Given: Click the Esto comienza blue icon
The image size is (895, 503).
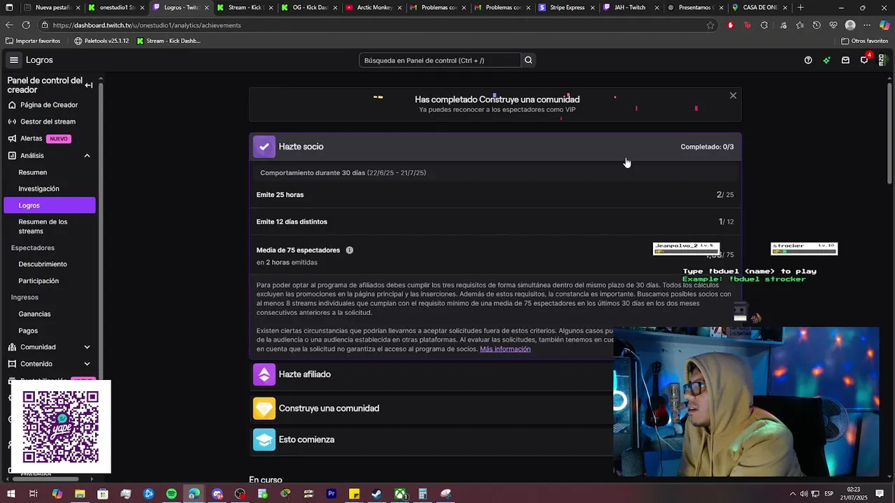Looking at the screenshot, I should pos(264,439).
